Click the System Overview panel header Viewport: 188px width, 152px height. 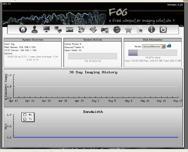pos(33,40)
